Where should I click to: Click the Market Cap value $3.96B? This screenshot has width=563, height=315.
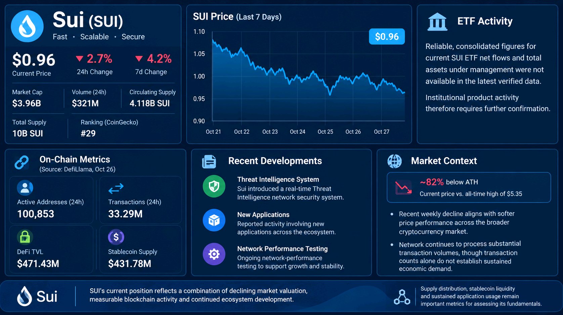pos(27,103)
